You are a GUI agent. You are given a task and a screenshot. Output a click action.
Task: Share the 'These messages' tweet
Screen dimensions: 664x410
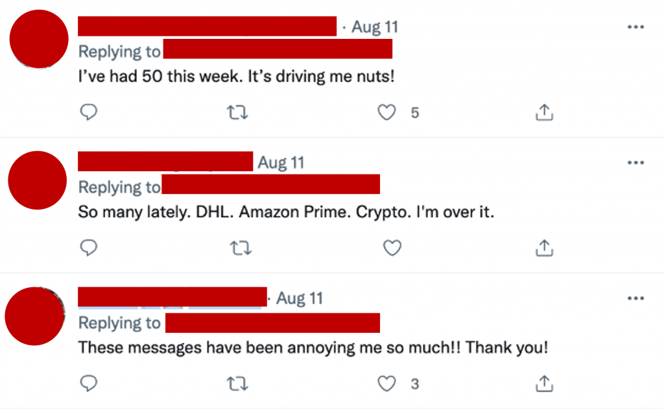[544, 383]
